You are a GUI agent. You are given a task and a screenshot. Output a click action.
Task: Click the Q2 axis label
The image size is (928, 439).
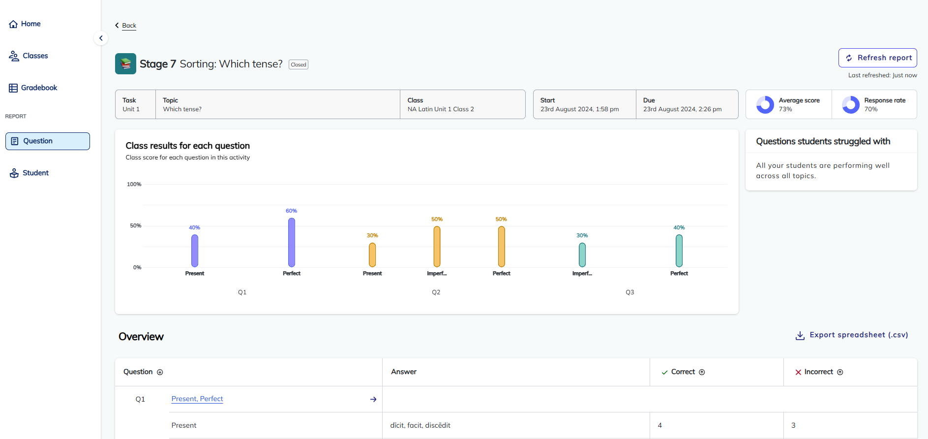pyautogui.click(x=436, y=292)
